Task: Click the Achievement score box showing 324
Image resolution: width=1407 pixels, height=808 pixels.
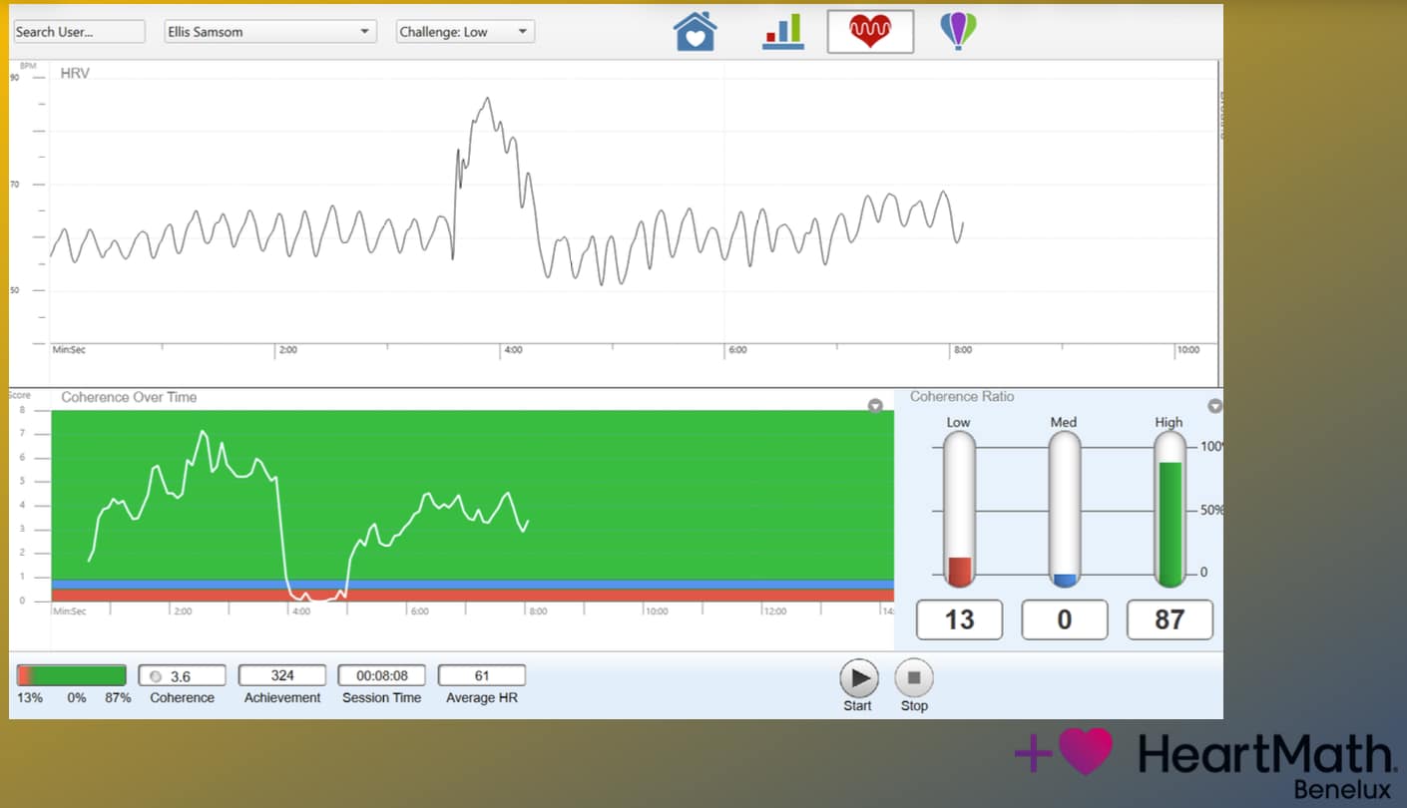Action: tap(282, 674)
